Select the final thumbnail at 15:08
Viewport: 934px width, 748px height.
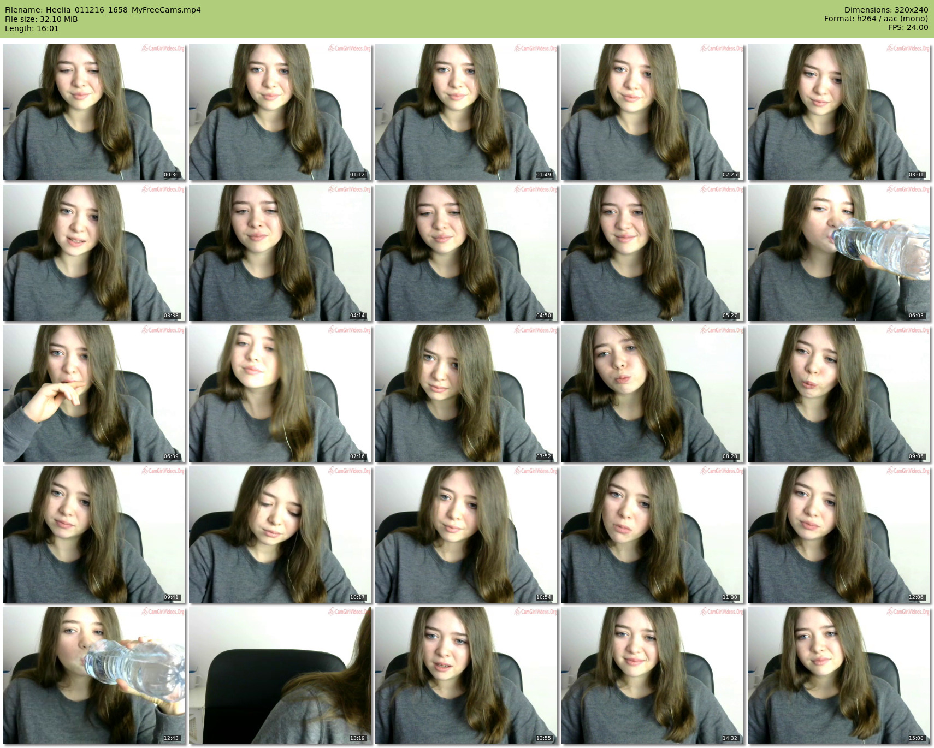click(x=838, y=675)
